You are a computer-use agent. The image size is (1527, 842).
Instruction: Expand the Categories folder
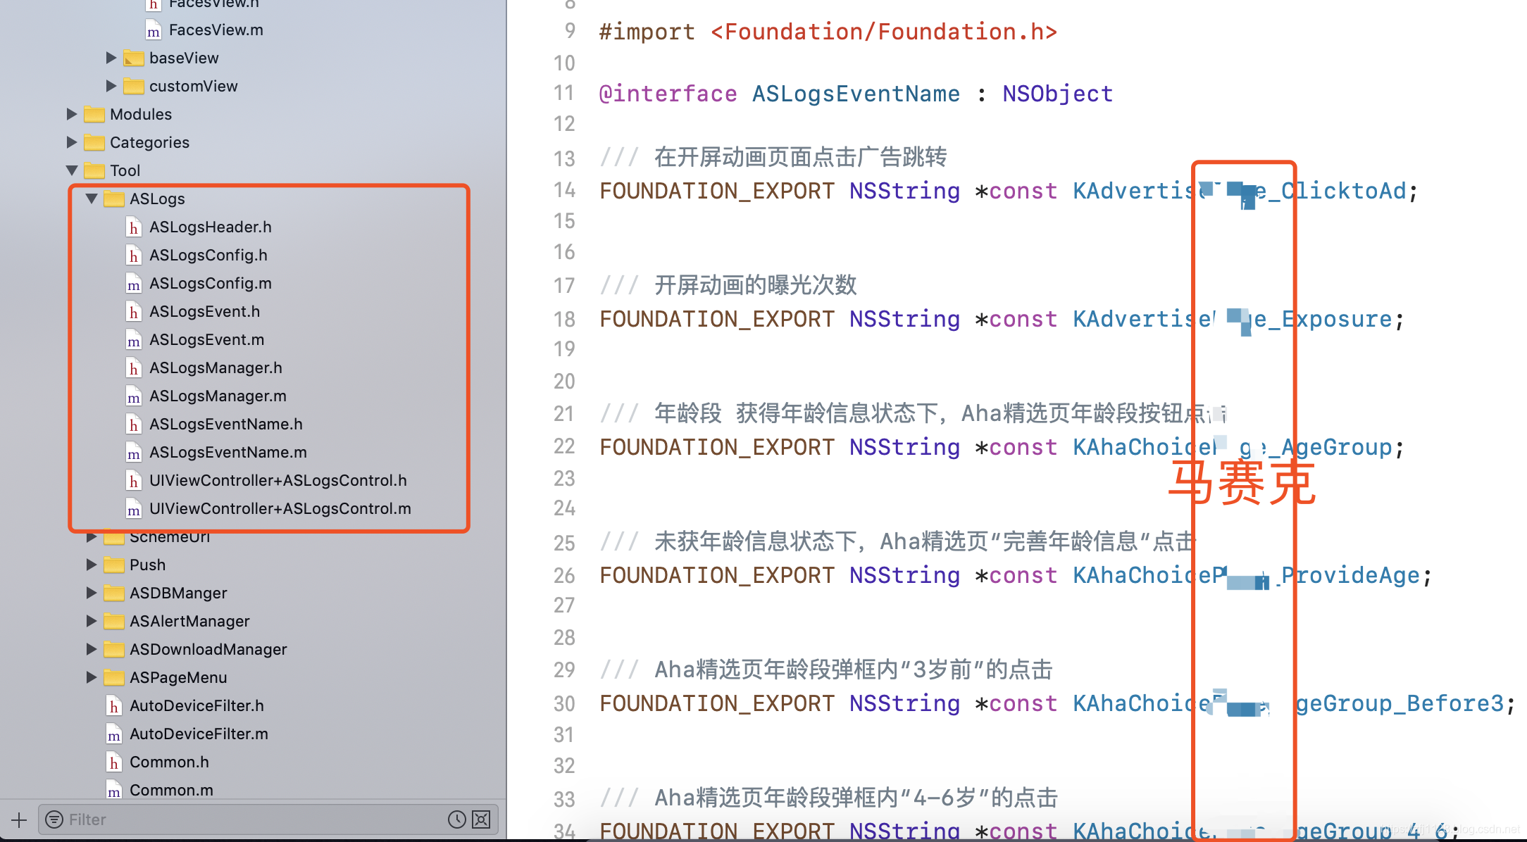coord(72,142)
